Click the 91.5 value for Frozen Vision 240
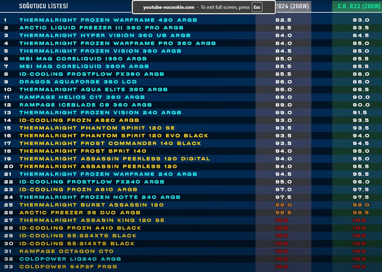This screenshot has height=272, width=382. 360,113
